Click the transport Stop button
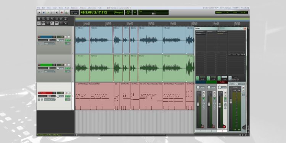Image resolution: width=286 pixels, height=143 pixels. [x=43, y=13]
